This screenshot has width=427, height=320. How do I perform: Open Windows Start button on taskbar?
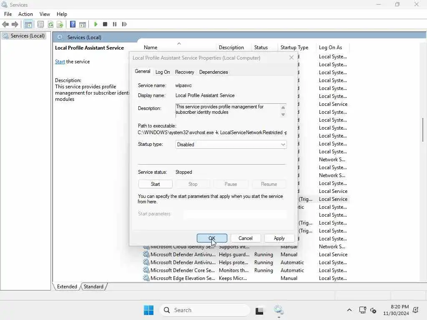149,310
